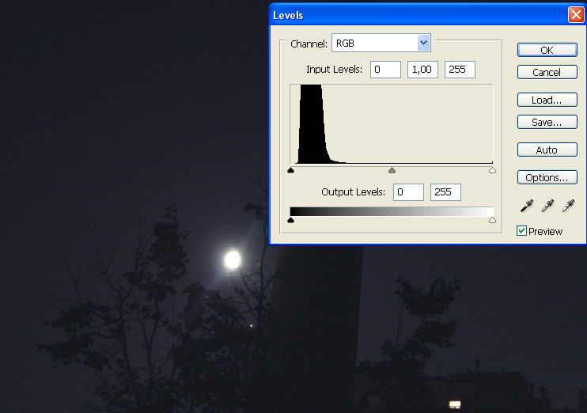Focus the Output Levels 0 field

point(408,192)
